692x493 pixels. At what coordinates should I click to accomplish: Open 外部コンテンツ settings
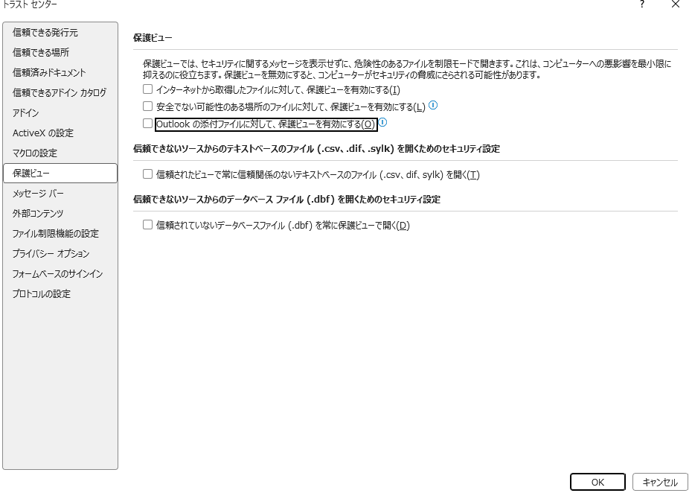point(38,214)
